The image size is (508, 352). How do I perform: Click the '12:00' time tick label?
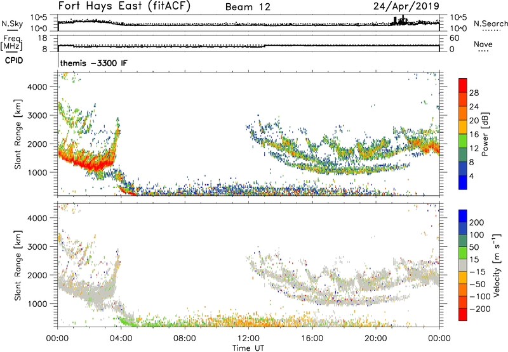tap(248, 339)
